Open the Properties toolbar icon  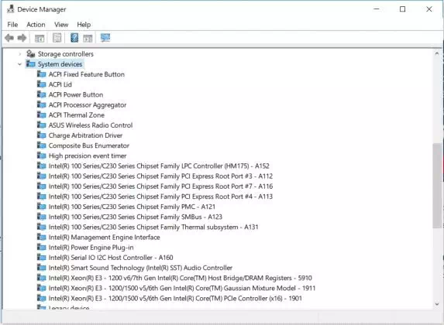(x=57, y=38)
